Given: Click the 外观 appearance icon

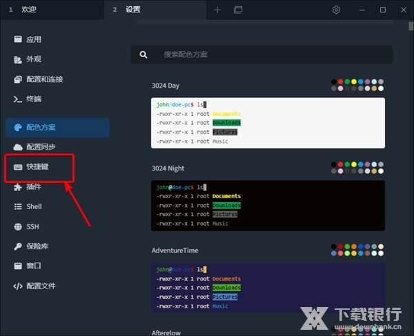Looking at the screenshot, I should pos(18,59).
